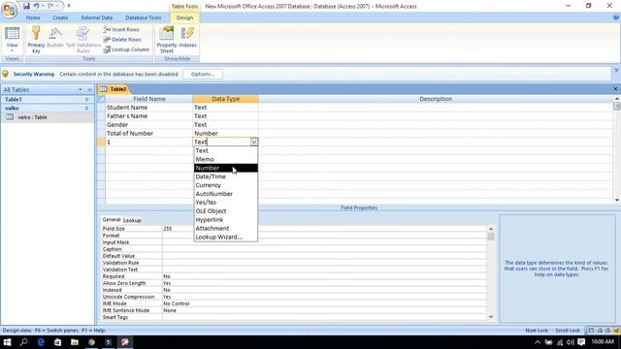Click the Description column header

pyautogui.click(x=436, y=99)
